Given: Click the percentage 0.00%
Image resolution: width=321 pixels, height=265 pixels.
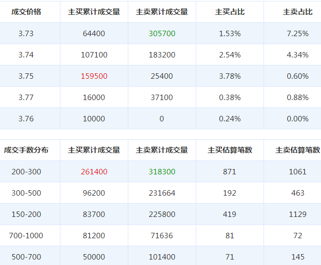Looking at the screenshot, I should [x=298, y=118].
